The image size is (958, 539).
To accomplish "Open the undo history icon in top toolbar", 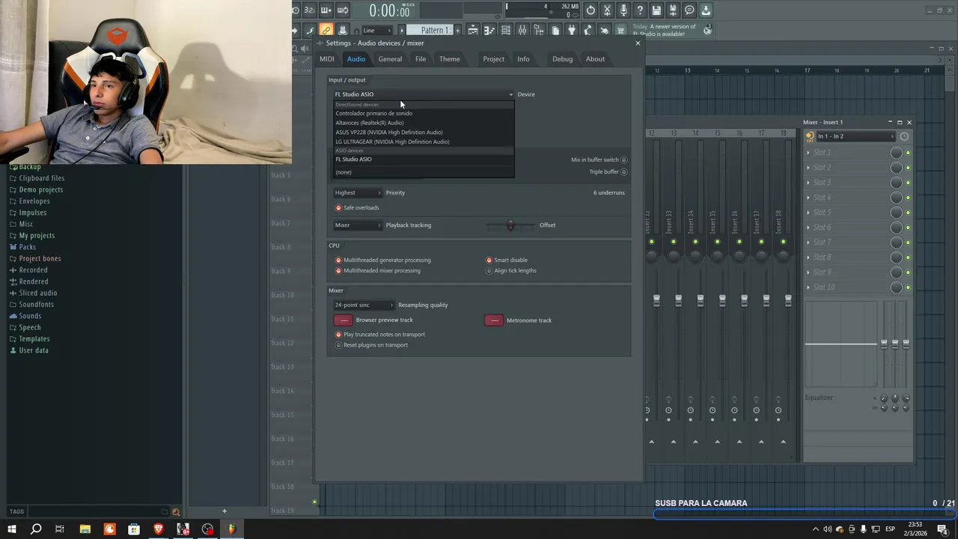I will [x=590, y=10].
